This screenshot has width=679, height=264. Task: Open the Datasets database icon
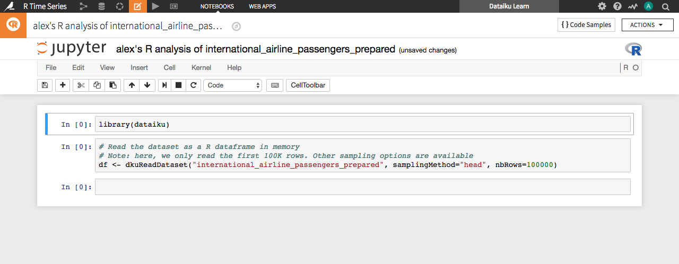coord(101,6)
